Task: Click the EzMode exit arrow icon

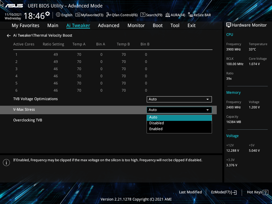Action: pyautogui.click(x=234, y=192)
